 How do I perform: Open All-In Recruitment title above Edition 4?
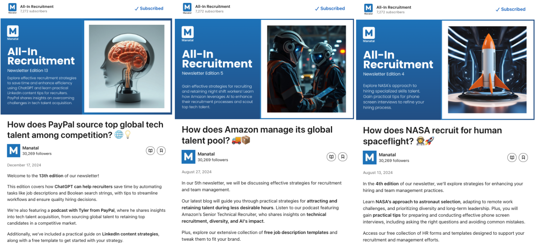(394, 7)
